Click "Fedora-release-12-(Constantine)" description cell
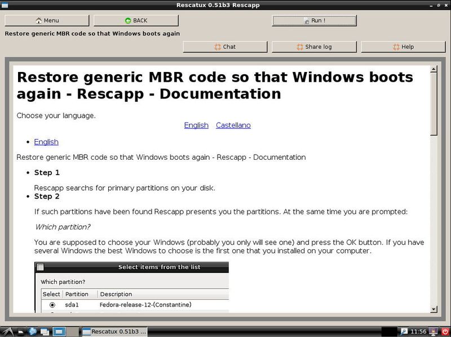Screen dimensions: 451x337 [x=145, y=305]
